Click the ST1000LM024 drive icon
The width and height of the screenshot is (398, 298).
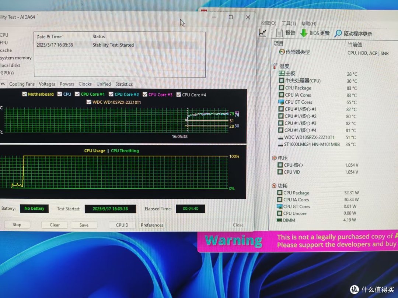(280, 145)
